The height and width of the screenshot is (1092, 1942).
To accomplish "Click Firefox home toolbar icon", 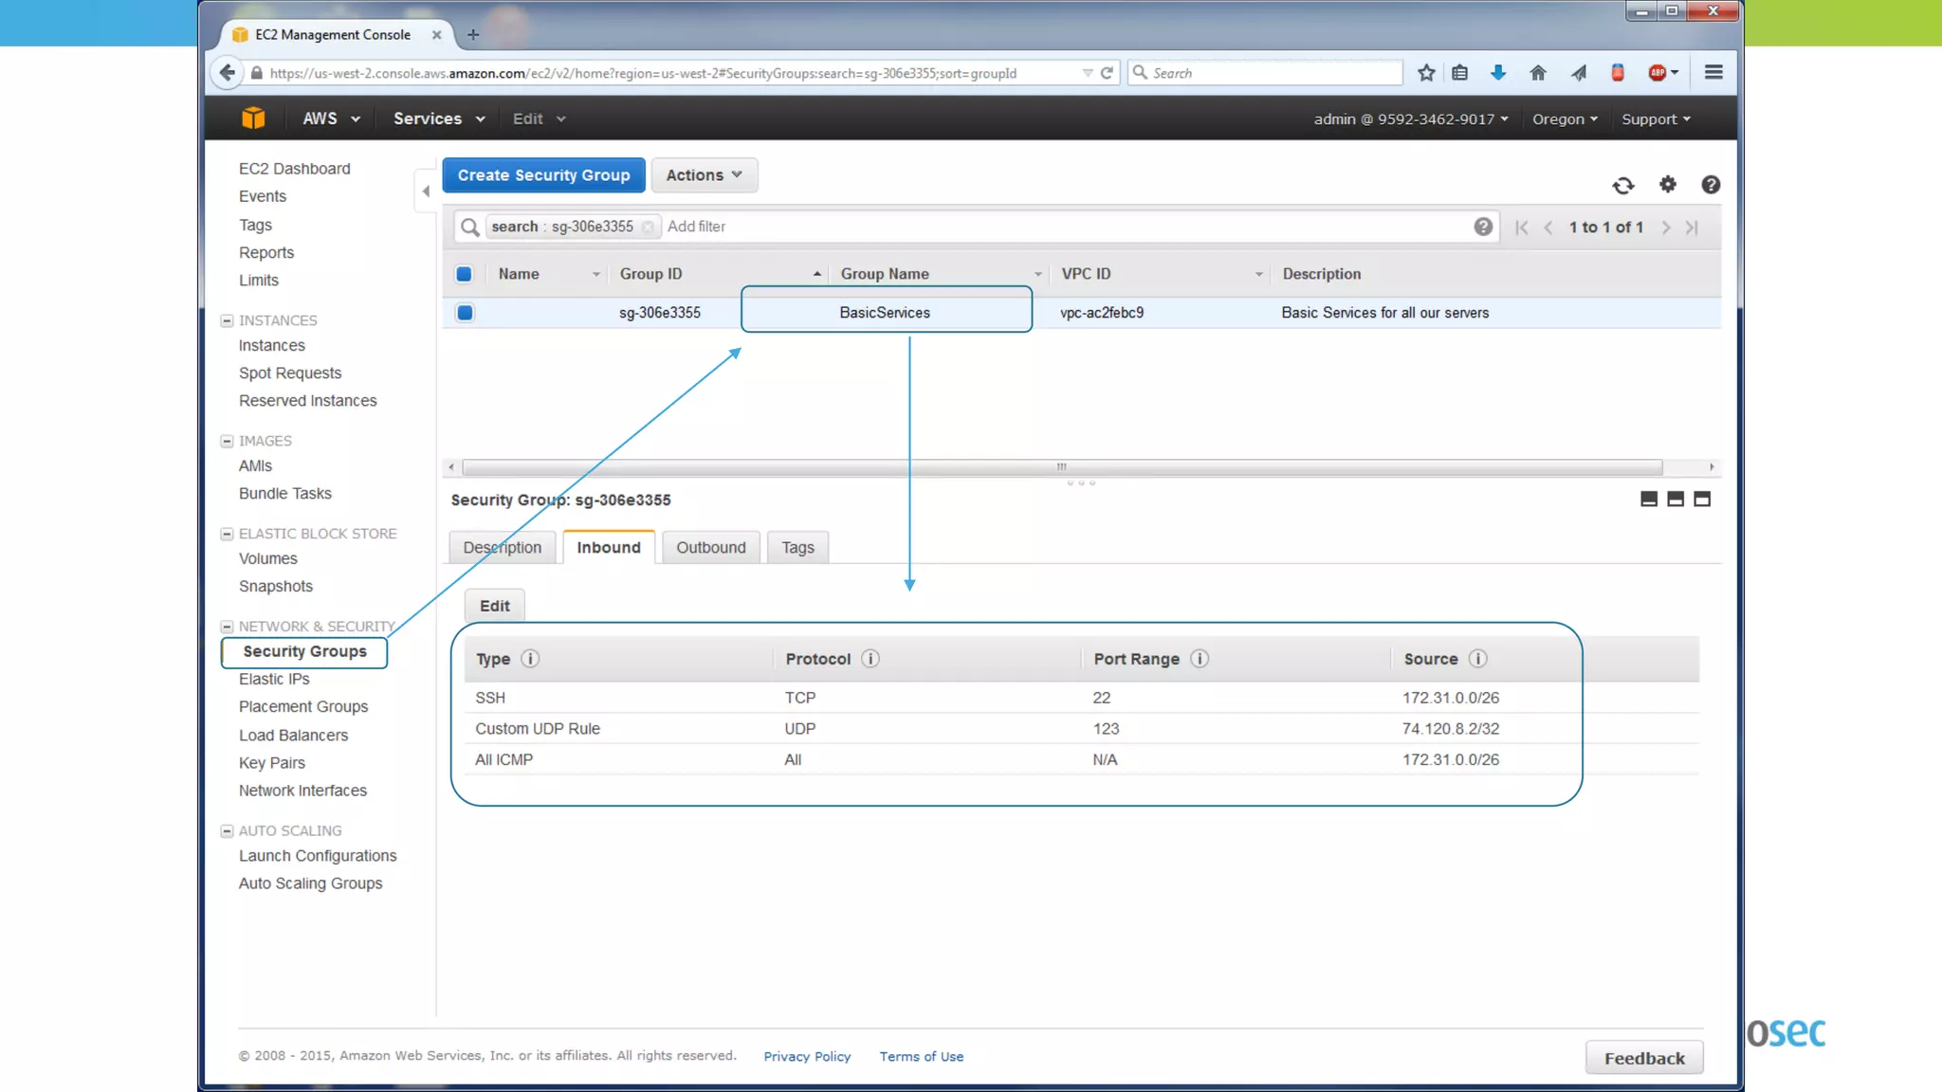I will (1537, 73).
